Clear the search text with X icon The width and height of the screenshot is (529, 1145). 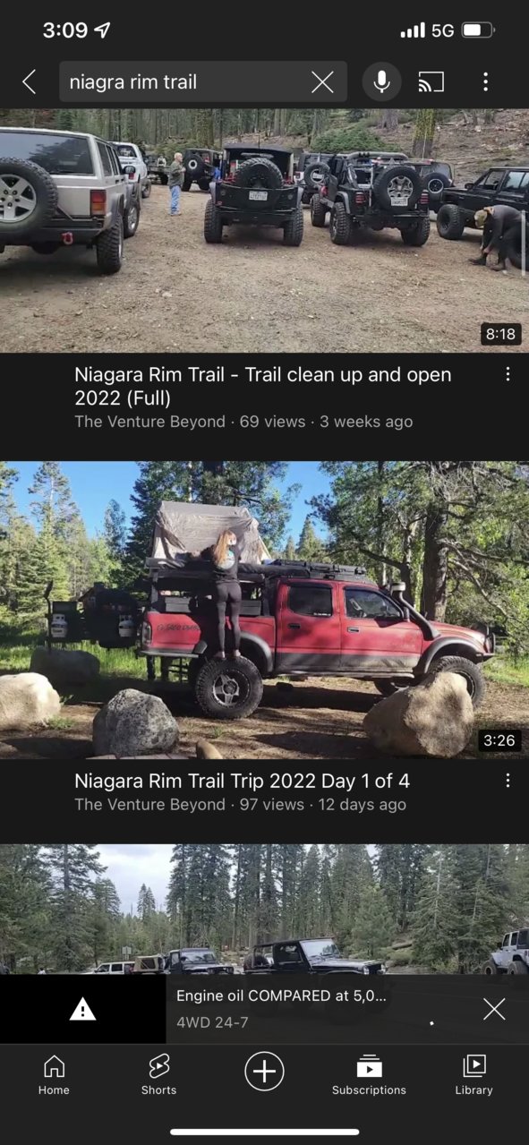322,82
